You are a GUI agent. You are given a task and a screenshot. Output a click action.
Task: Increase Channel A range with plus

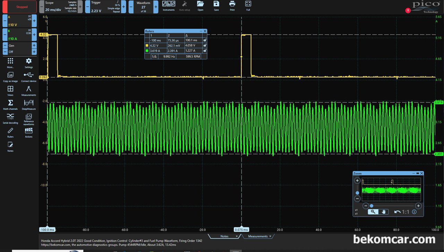(34, 21)
